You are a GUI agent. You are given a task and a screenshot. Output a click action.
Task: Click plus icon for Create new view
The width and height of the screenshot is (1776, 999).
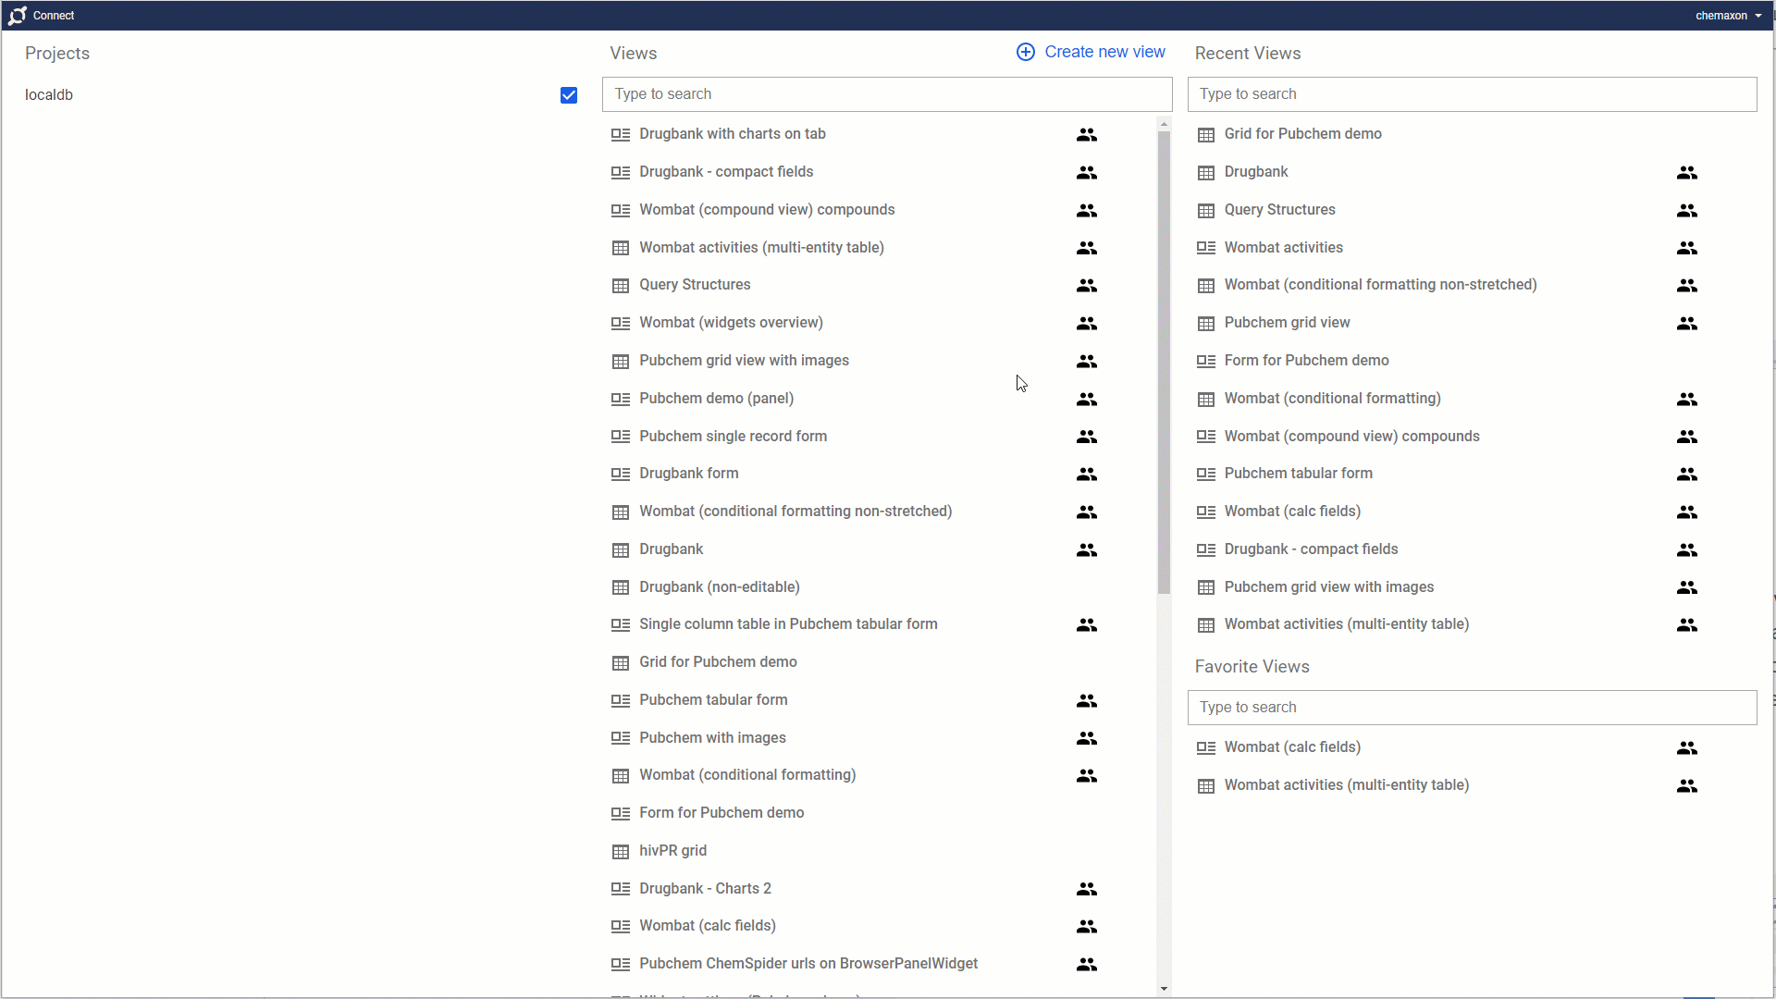(1025, 53)
